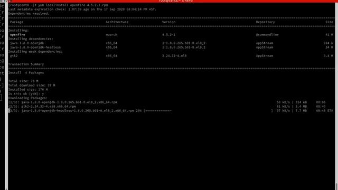Click the 'gtk2' package name in table
Viewport: 338px width, 190px height.
pyautogui.click(x=14, y=56)
